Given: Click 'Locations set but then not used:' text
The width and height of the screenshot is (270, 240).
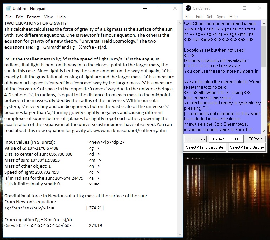Looking at the screenshot, I should (214, 50).
